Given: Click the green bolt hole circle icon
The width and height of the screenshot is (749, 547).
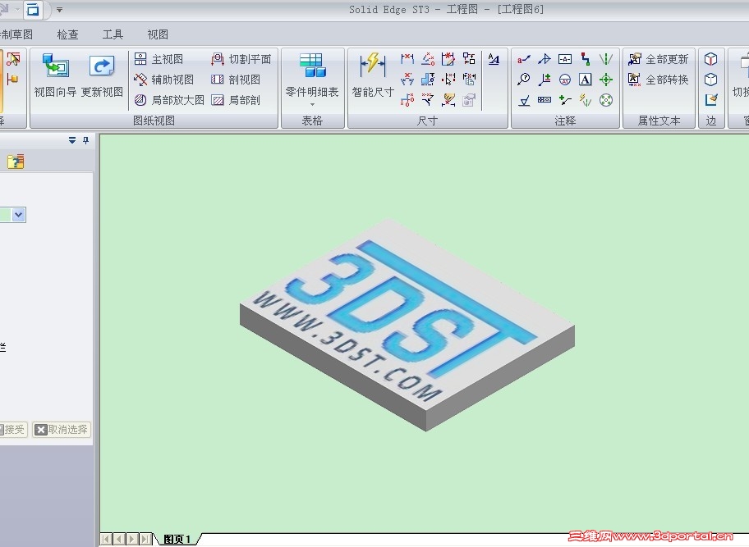Looking at the screenshot, I should pyautogui.click(x=606, y=100).
